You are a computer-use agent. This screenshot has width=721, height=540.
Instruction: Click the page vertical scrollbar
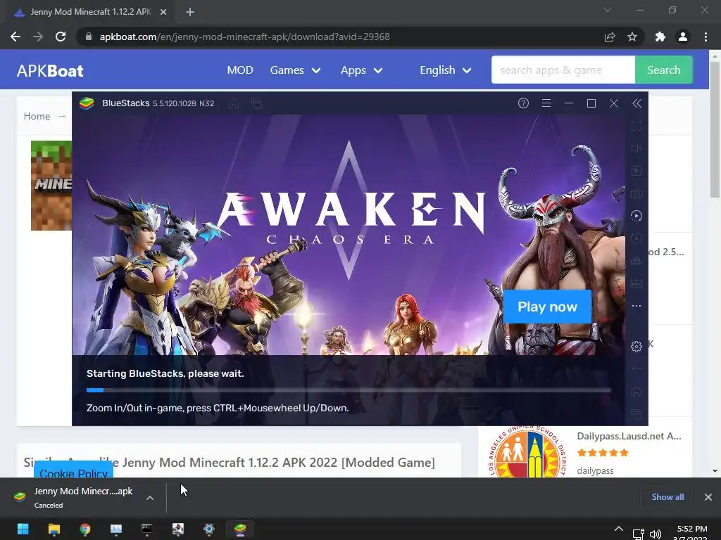pyautogui.click(x=715, y=129)
